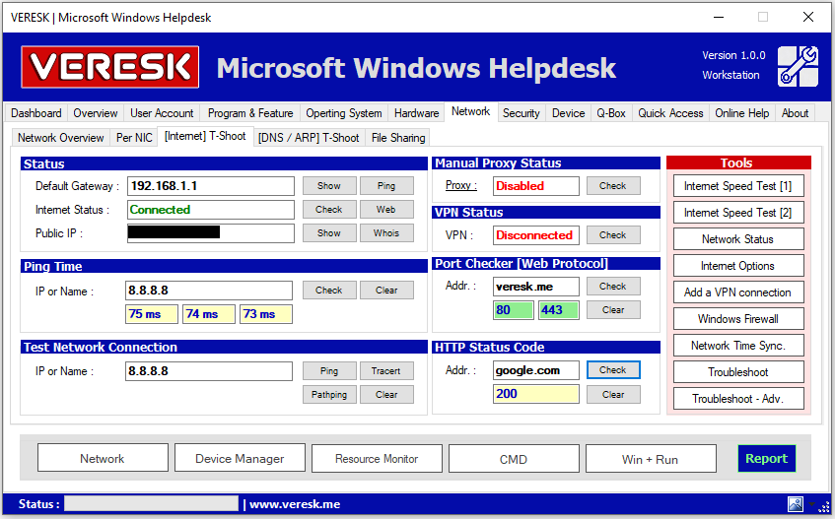The width and height of the screenshot is (835, 519).
Task: Click the HTTP Status Code address field
Action: pos(535,370)
